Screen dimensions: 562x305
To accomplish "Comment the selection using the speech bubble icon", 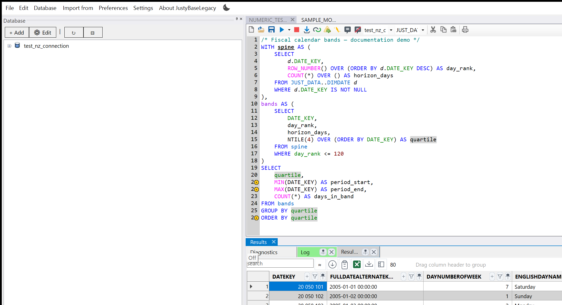I will [x=347, y=30].
